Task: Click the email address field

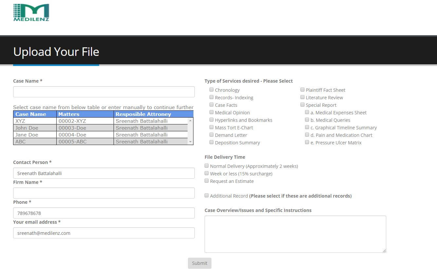Action: [x=104, y=233]
